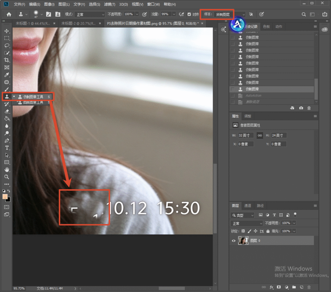Select the Paint Bucket tool

(x=7, y=119)
